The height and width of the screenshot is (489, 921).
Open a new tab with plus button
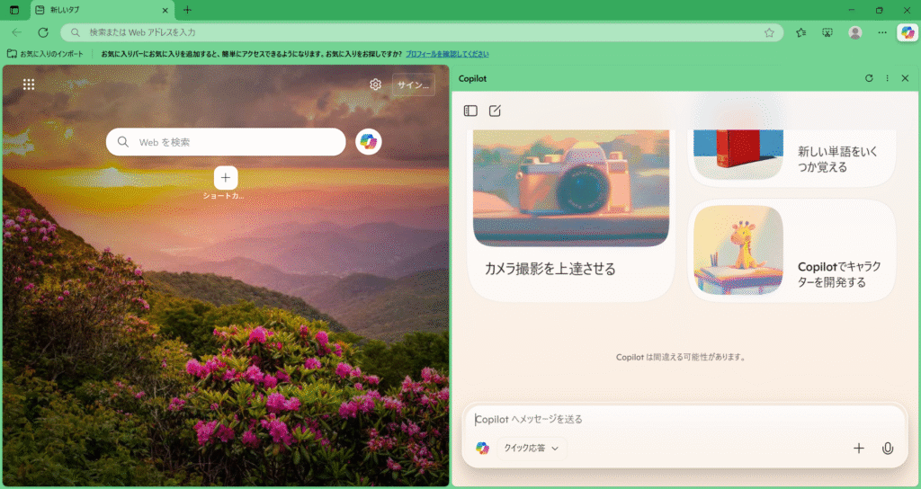tap(187, 10)
